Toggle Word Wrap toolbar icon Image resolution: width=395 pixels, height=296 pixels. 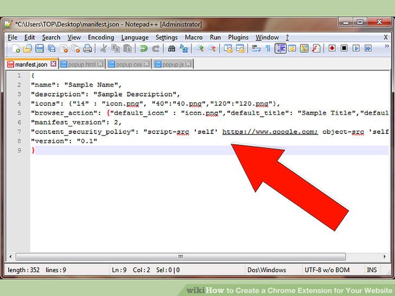click(x=256, y=48)
